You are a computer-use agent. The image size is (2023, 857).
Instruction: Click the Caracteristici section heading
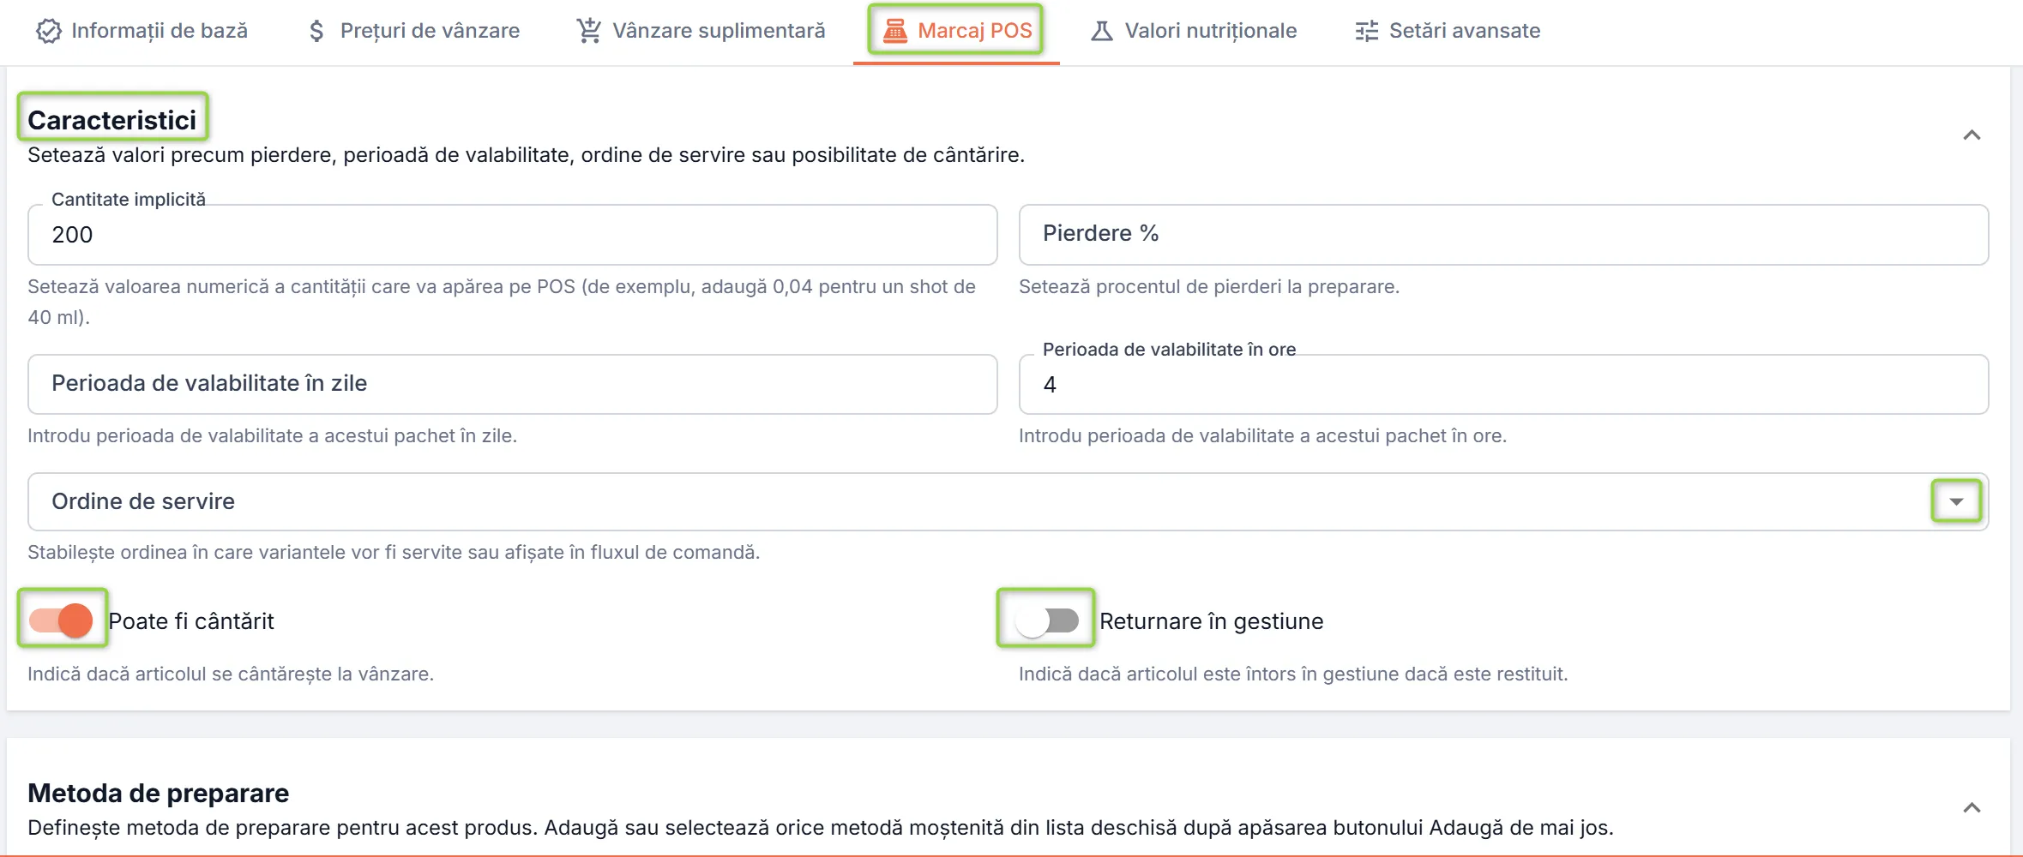112,120
